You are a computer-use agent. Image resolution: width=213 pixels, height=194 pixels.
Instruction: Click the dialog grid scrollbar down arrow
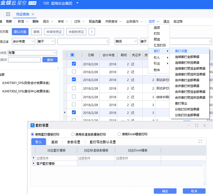204,184
